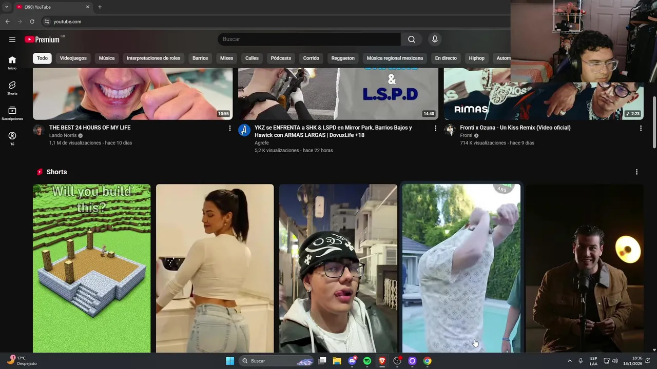Open options for THE BEST 24 HOURS video
The width and height of the screenshot is (657, 369).
point(229,128)
